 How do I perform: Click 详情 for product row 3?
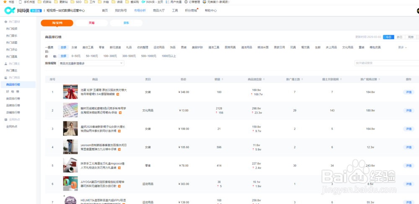coord(409,129)
